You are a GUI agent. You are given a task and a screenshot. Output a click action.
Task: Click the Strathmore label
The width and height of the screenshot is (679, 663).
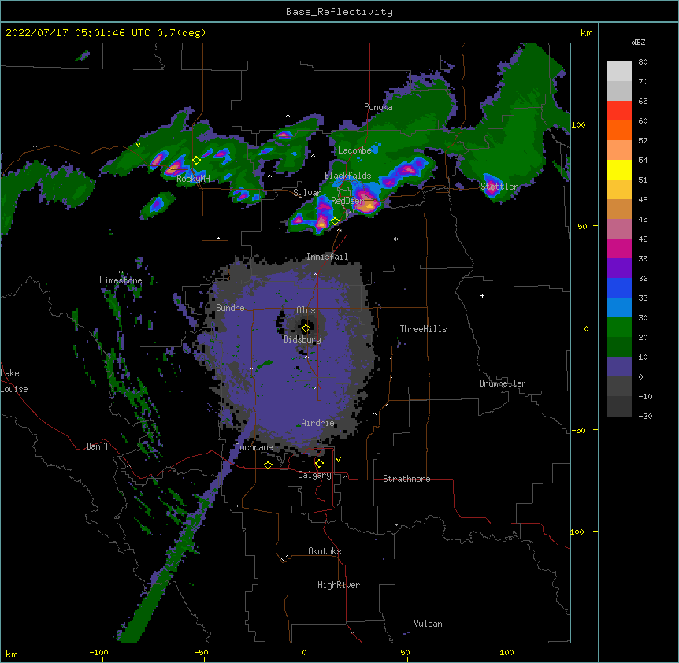(x=406, y=479)
